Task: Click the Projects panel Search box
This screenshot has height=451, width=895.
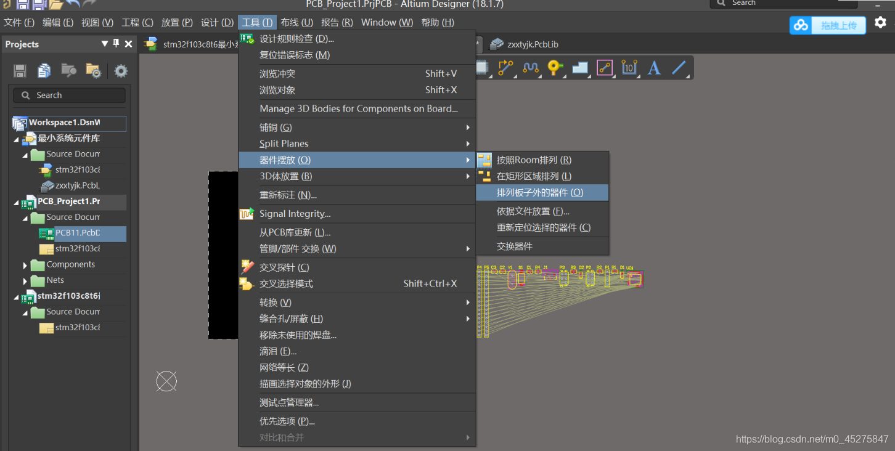Action: coord(69,95)
